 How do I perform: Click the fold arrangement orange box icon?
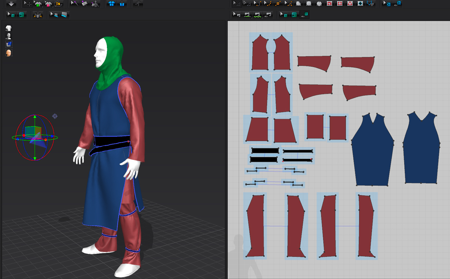(x=58, y=4)
